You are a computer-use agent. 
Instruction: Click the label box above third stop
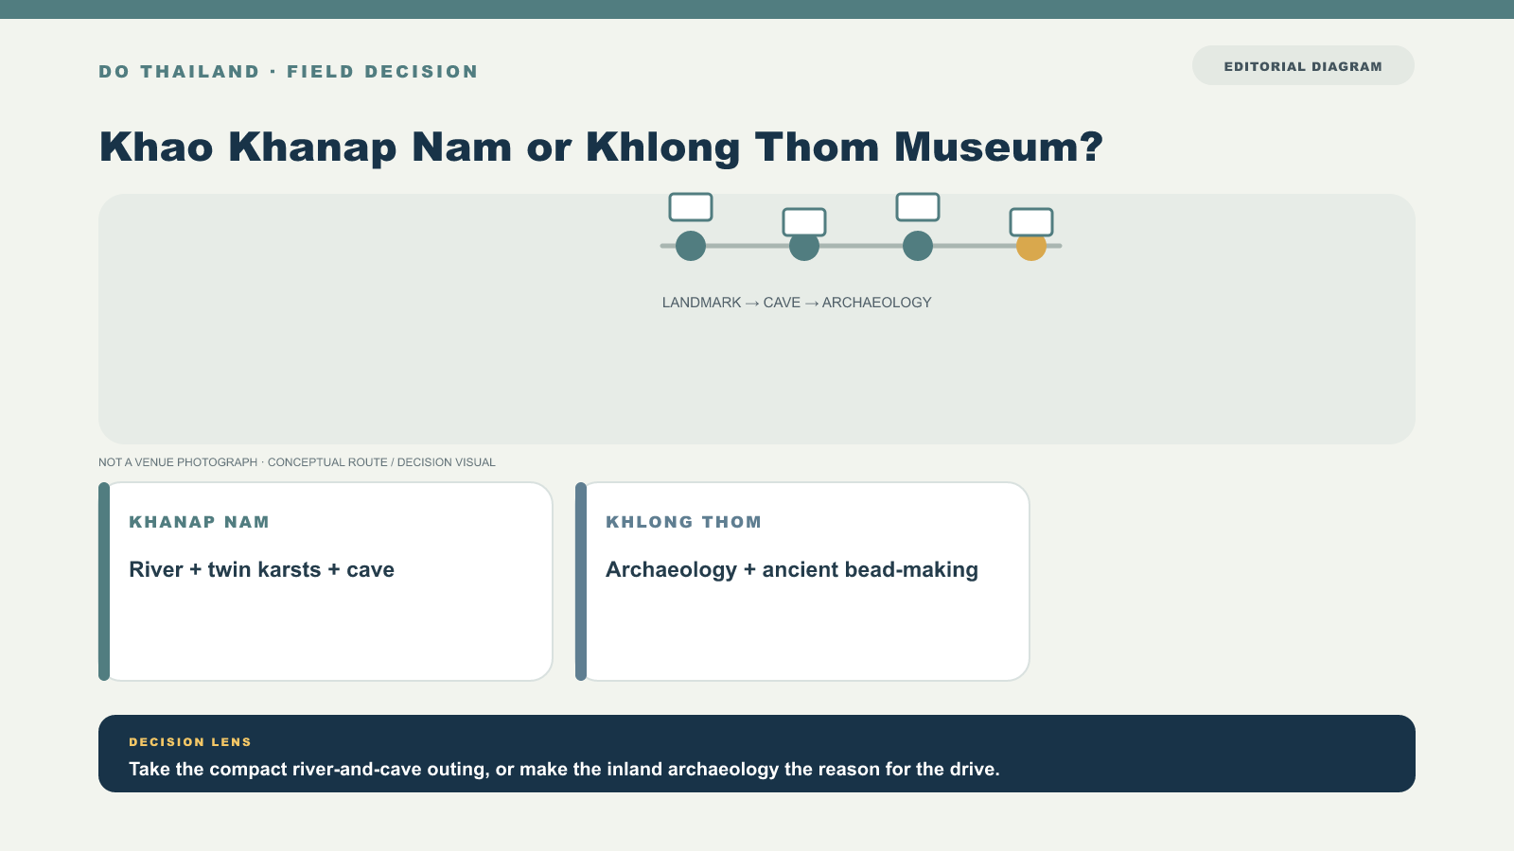point(918,207)
